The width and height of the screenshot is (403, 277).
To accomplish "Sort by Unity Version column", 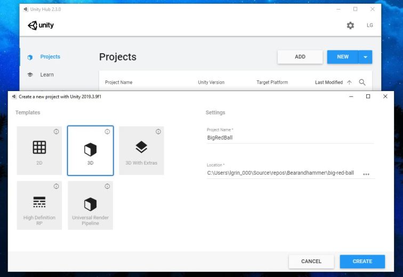I will (x=211, y=83).
